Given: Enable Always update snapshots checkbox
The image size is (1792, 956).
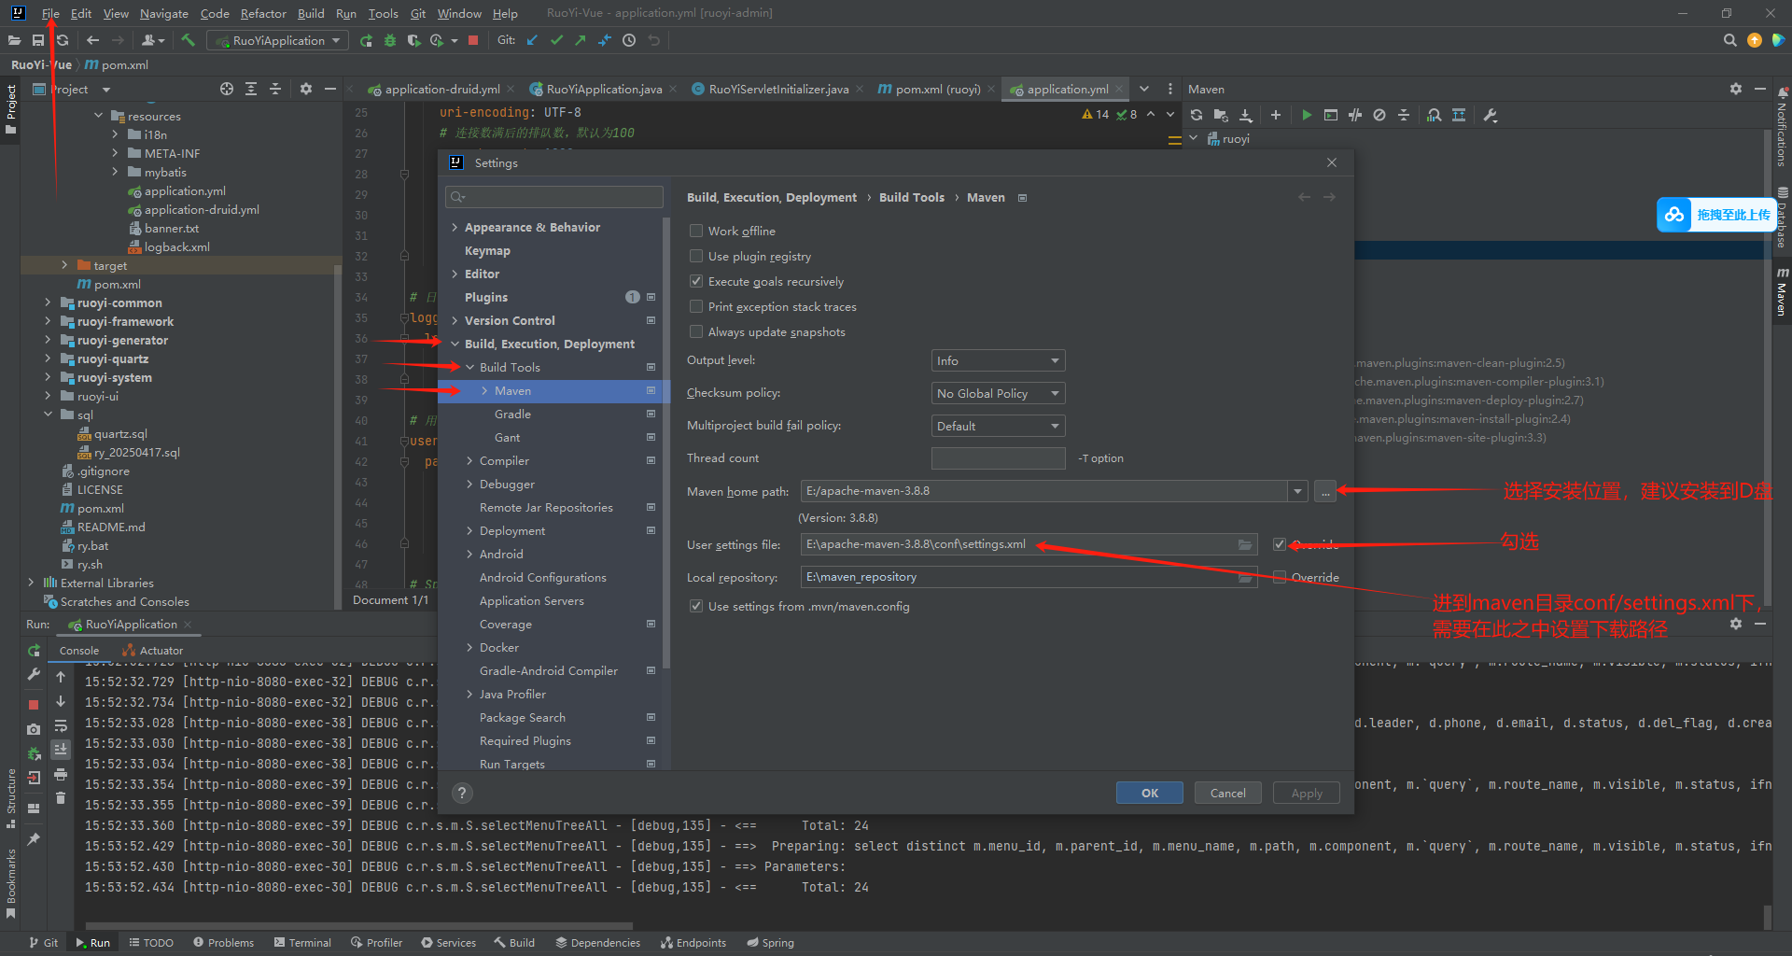Looking at the screenshot, I should tap(696, 331).
